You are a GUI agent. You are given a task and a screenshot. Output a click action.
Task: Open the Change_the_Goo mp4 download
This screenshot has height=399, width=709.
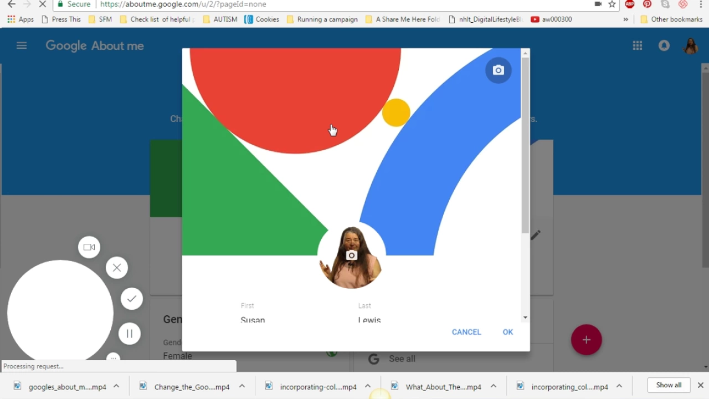(184, 387)
